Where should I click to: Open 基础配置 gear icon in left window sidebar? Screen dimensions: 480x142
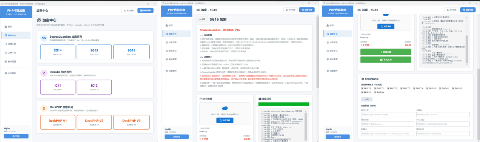click(6, 61)
